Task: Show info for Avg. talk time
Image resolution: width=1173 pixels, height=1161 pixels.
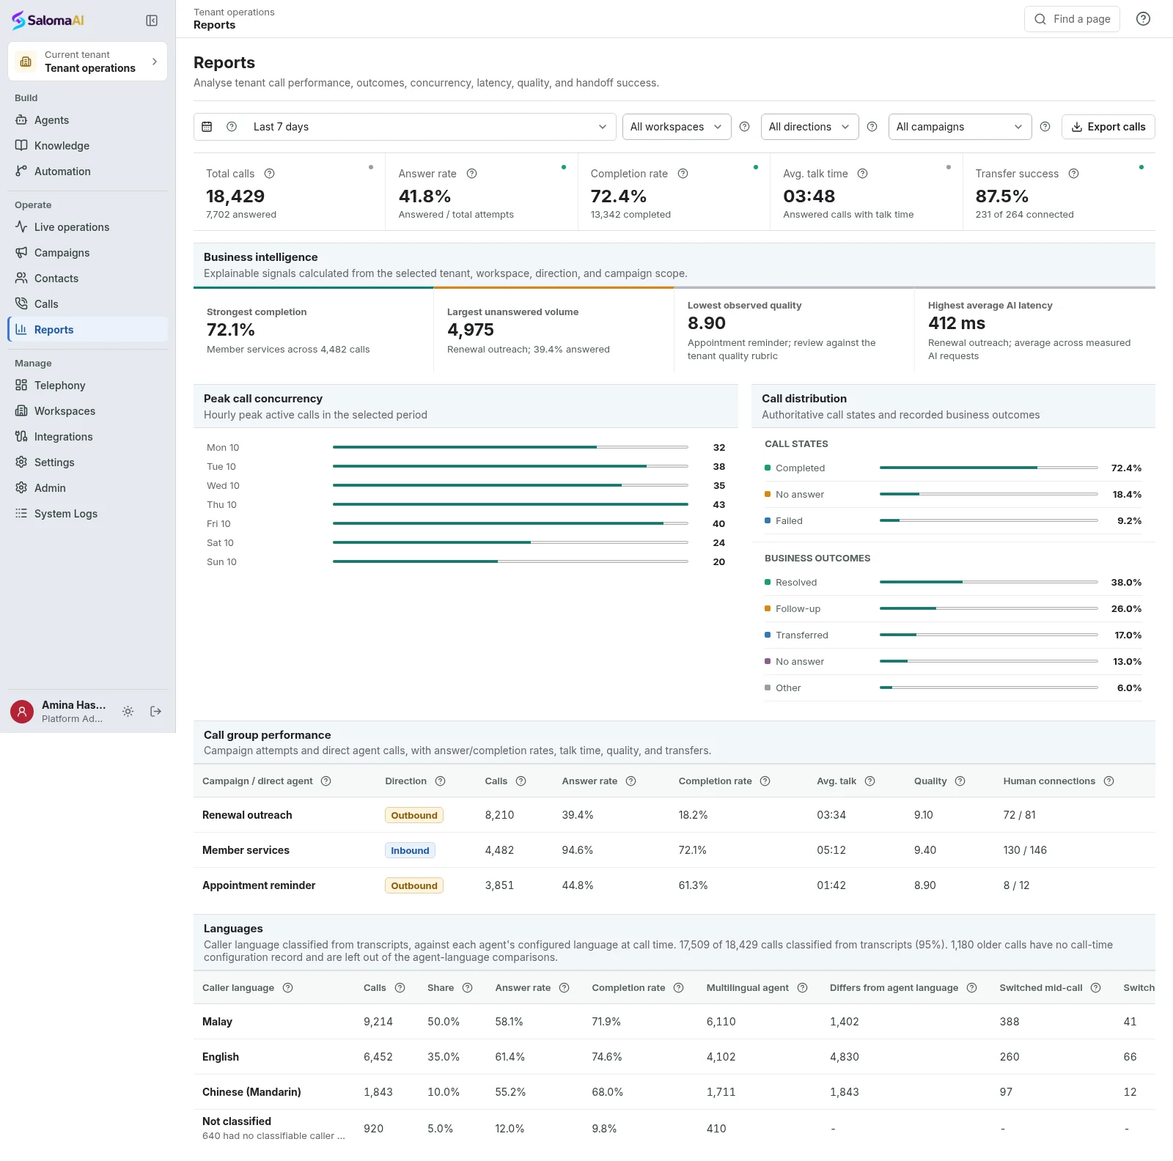Action: tap(862, 174)
